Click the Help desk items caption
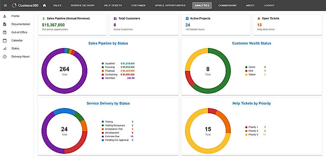Screen dimensions: 326x159 pyautogui.click(x=266, y=29)
